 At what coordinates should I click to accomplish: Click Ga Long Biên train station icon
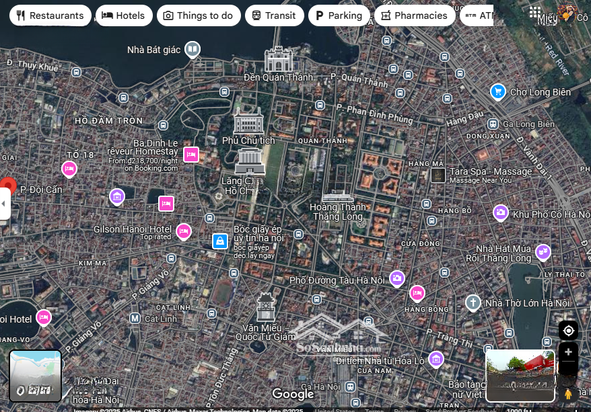pyautogui.click(x=493, y=124)
